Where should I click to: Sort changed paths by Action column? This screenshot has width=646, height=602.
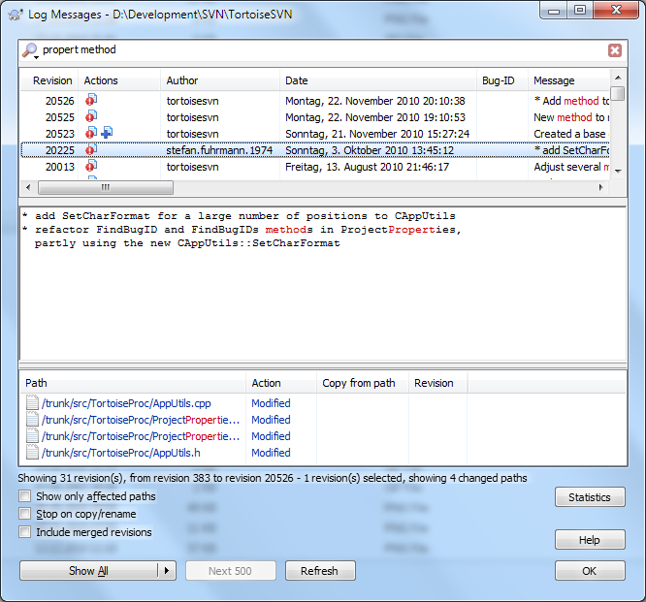pos(266,383)
